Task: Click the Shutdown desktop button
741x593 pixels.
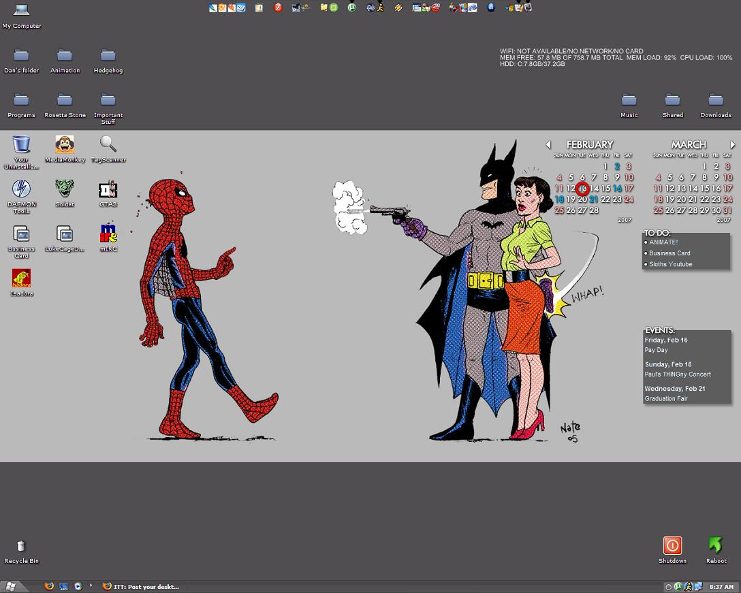Action: pos(672,550)
